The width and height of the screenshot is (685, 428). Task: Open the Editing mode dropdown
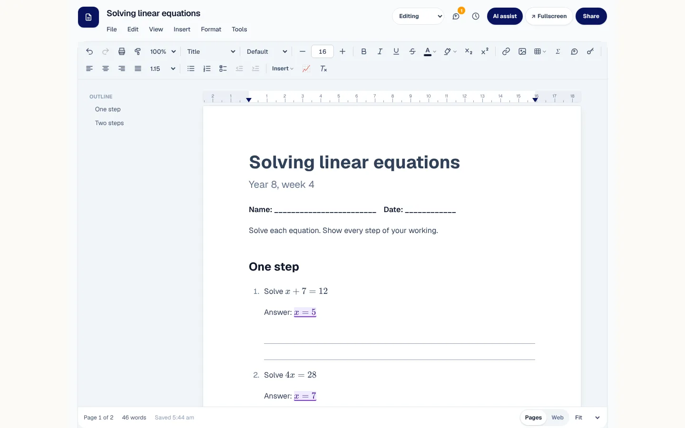pyautogui.click(x=418, y=16)
